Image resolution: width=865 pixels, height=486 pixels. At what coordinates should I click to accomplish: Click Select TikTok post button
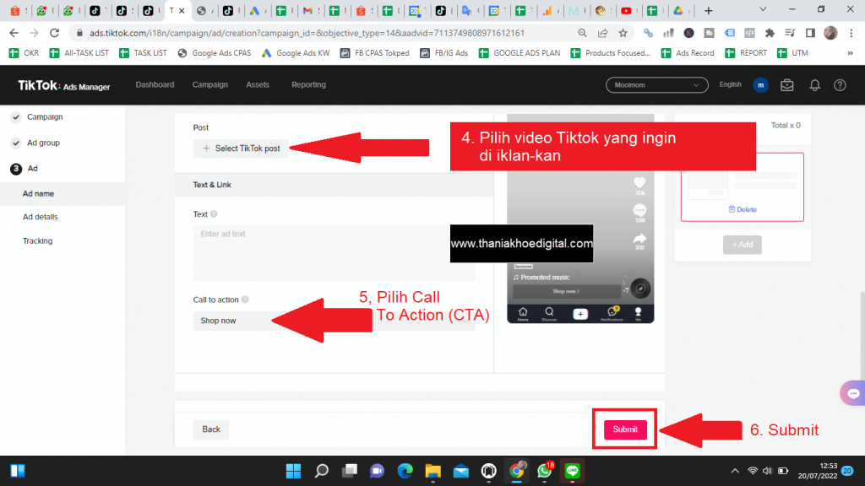tap(241, 148)
